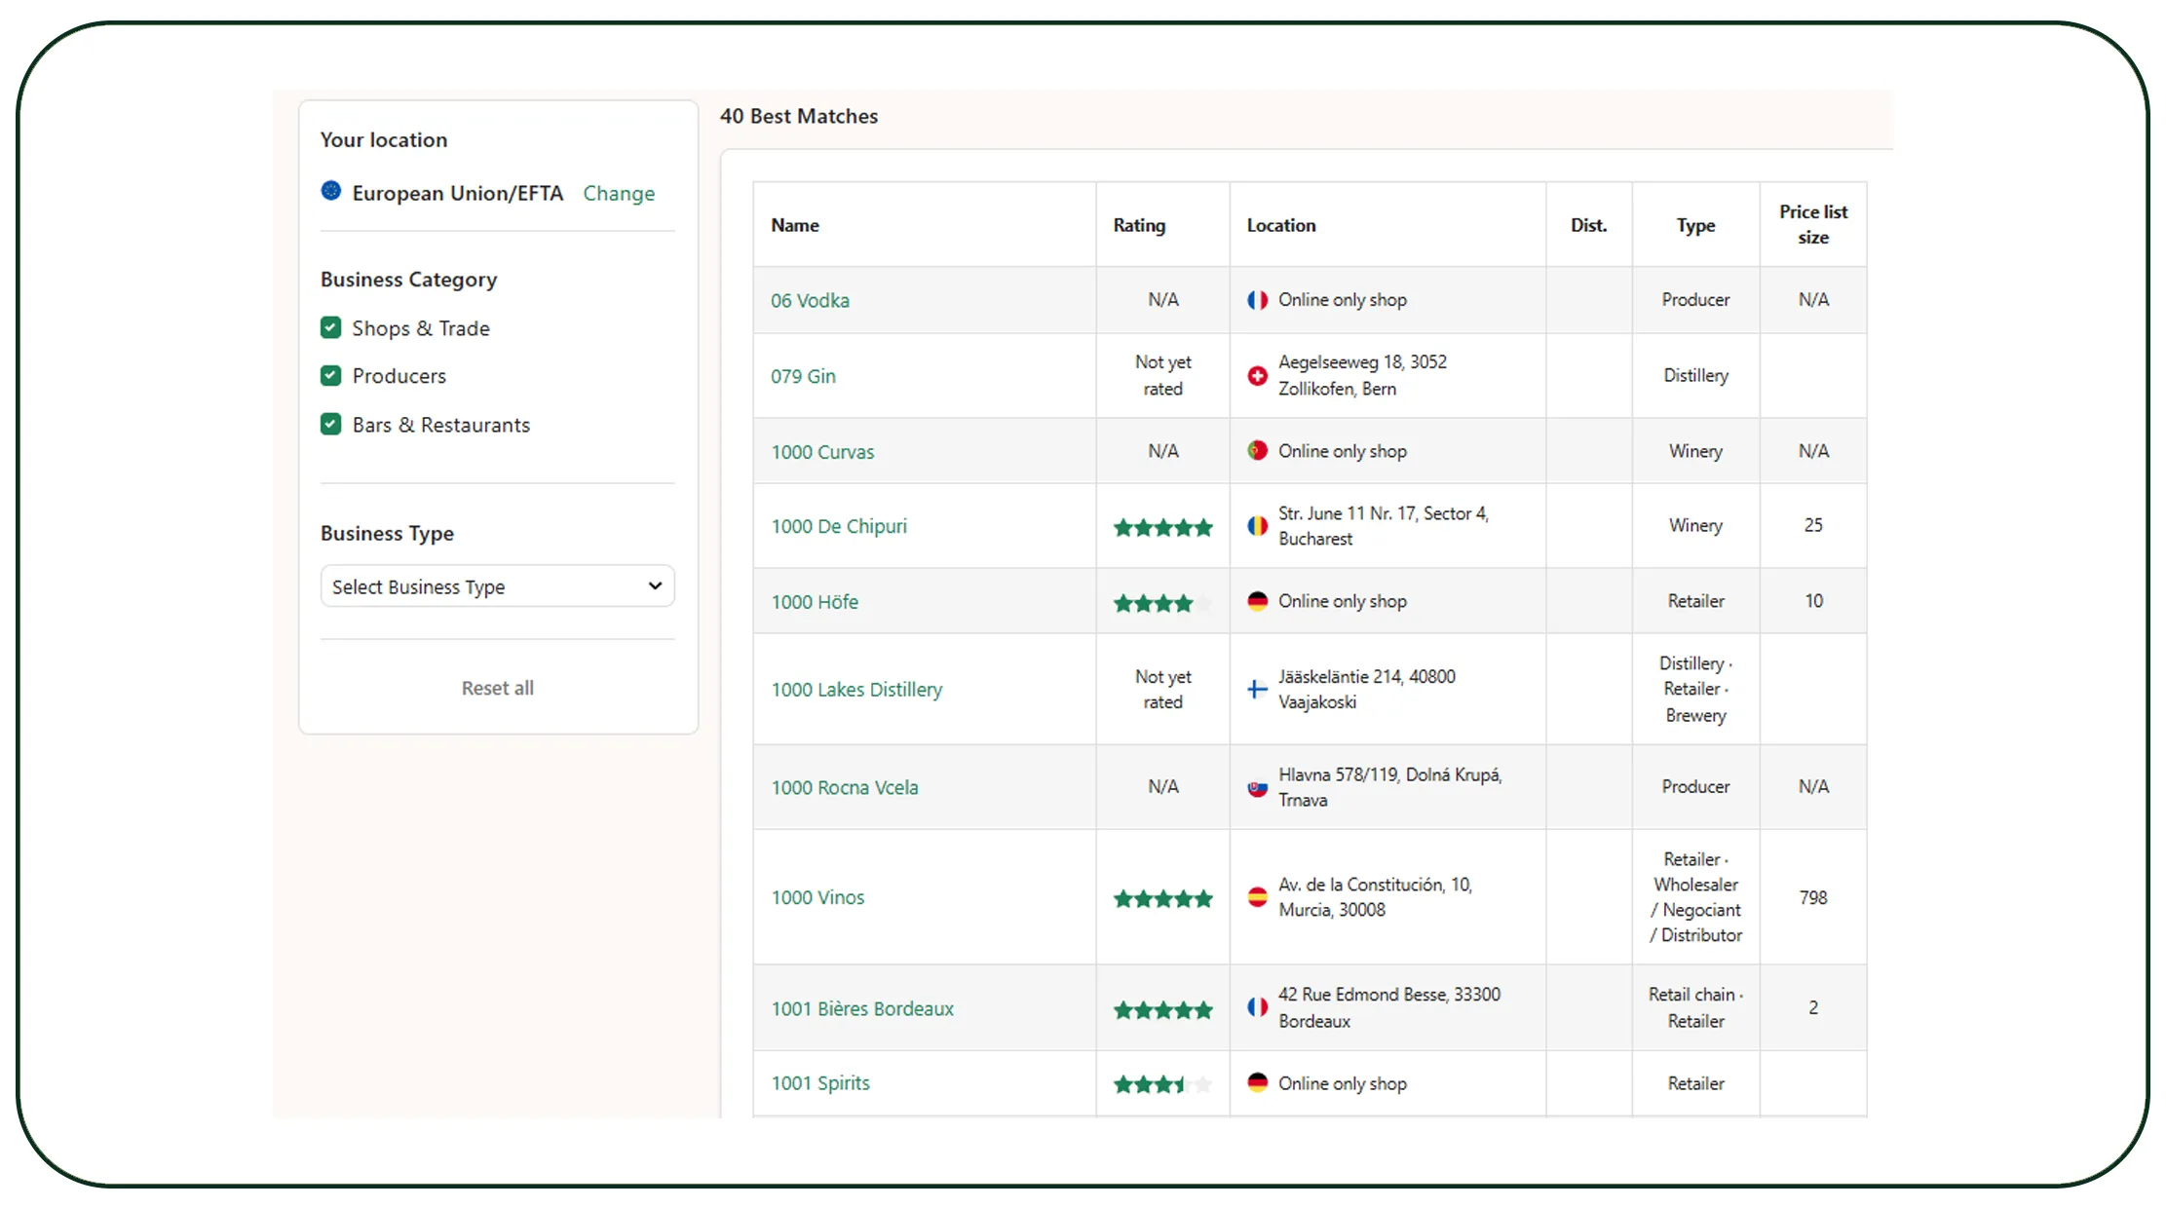Sort by the Rating column header

(1139, 225)
